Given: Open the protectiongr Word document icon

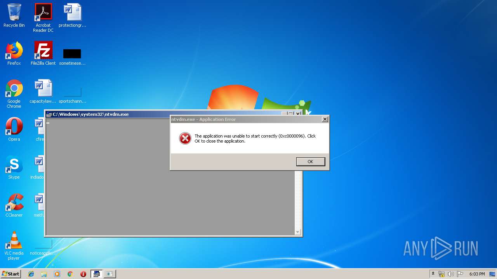Looking at the screenshot, I should pyautogui.click(x=73, y=16).
